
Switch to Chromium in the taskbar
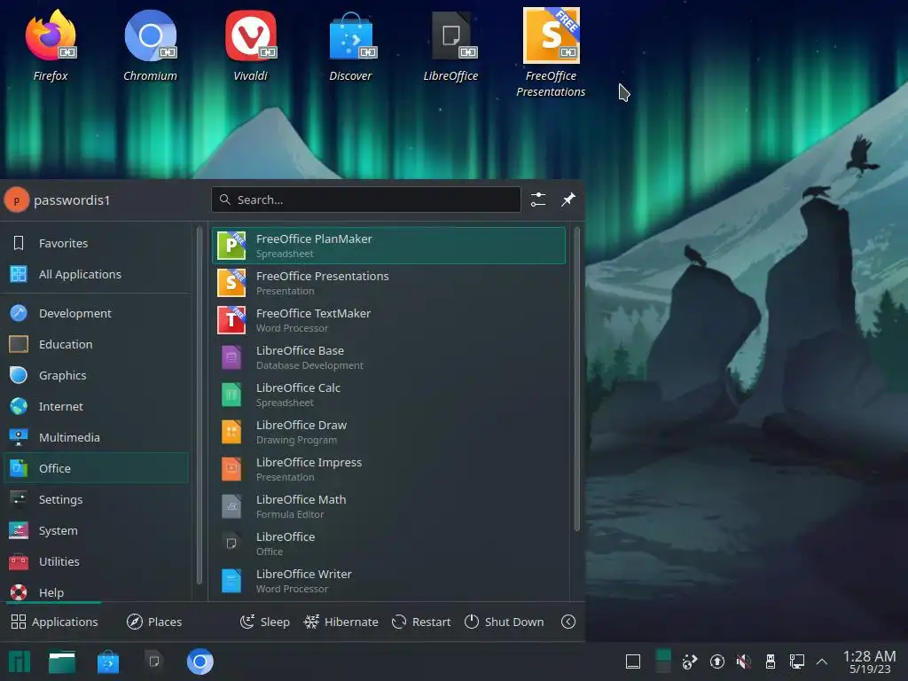click(x=200, y=661)
